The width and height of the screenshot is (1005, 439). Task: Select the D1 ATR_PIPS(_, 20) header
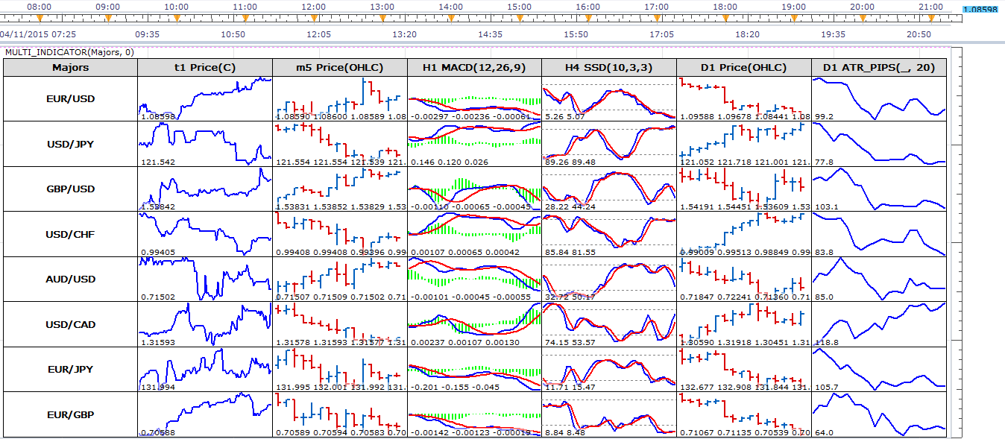(x=879, y=67)
